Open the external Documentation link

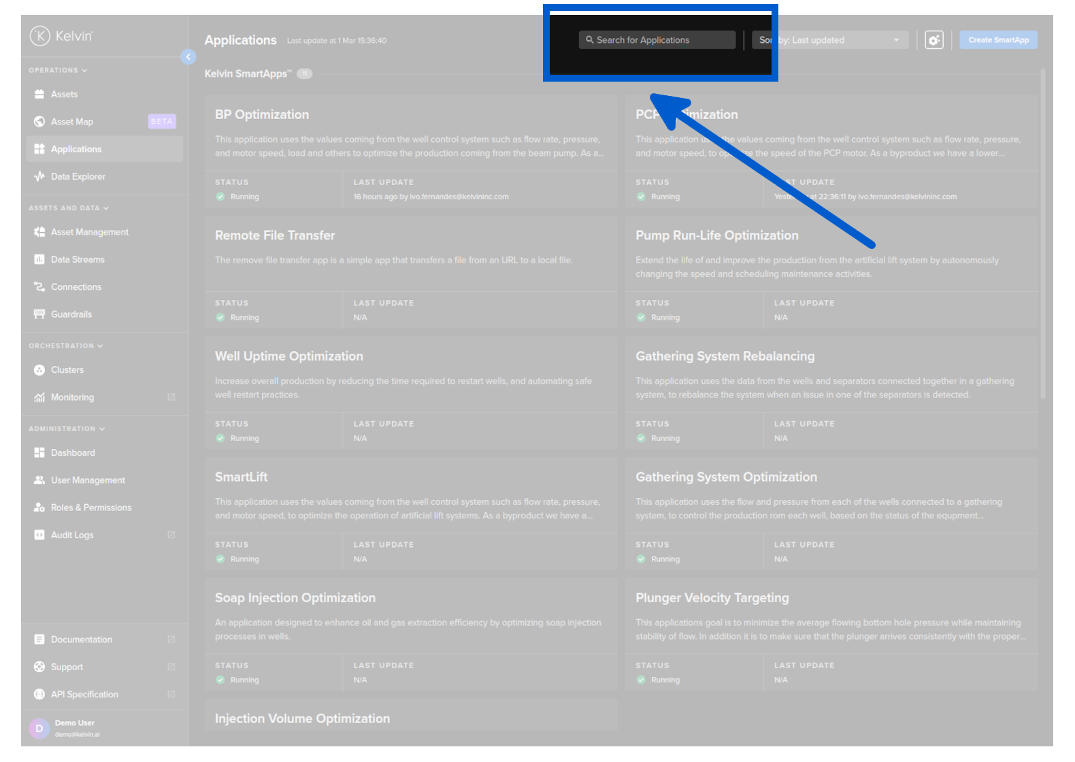pos(82,640)
